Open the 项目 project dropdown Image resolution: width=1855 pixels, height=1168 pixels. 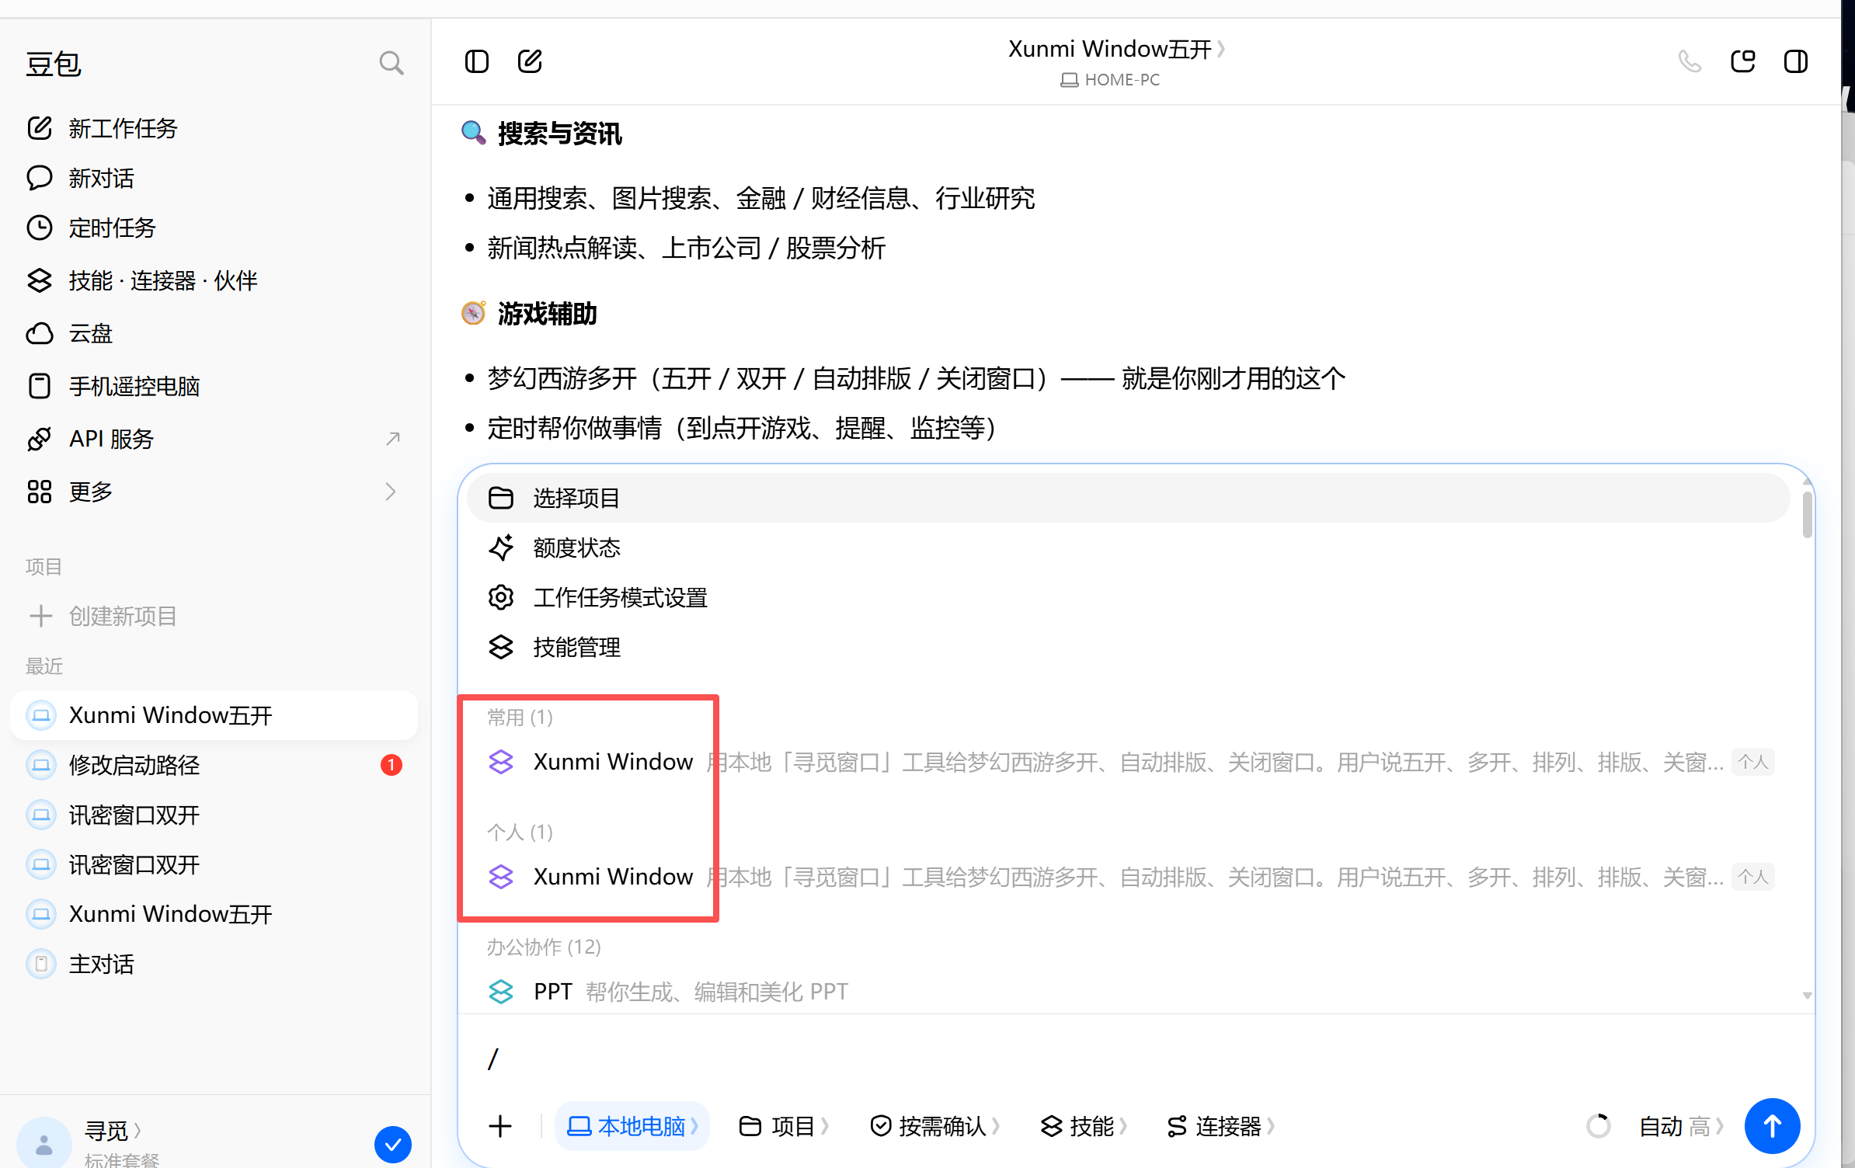pos(784,1126)
